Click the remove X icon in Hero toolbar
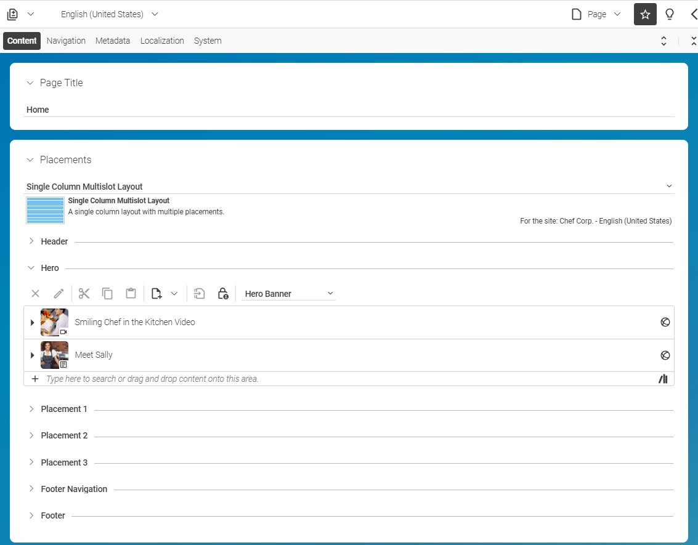 click(35, 294)
